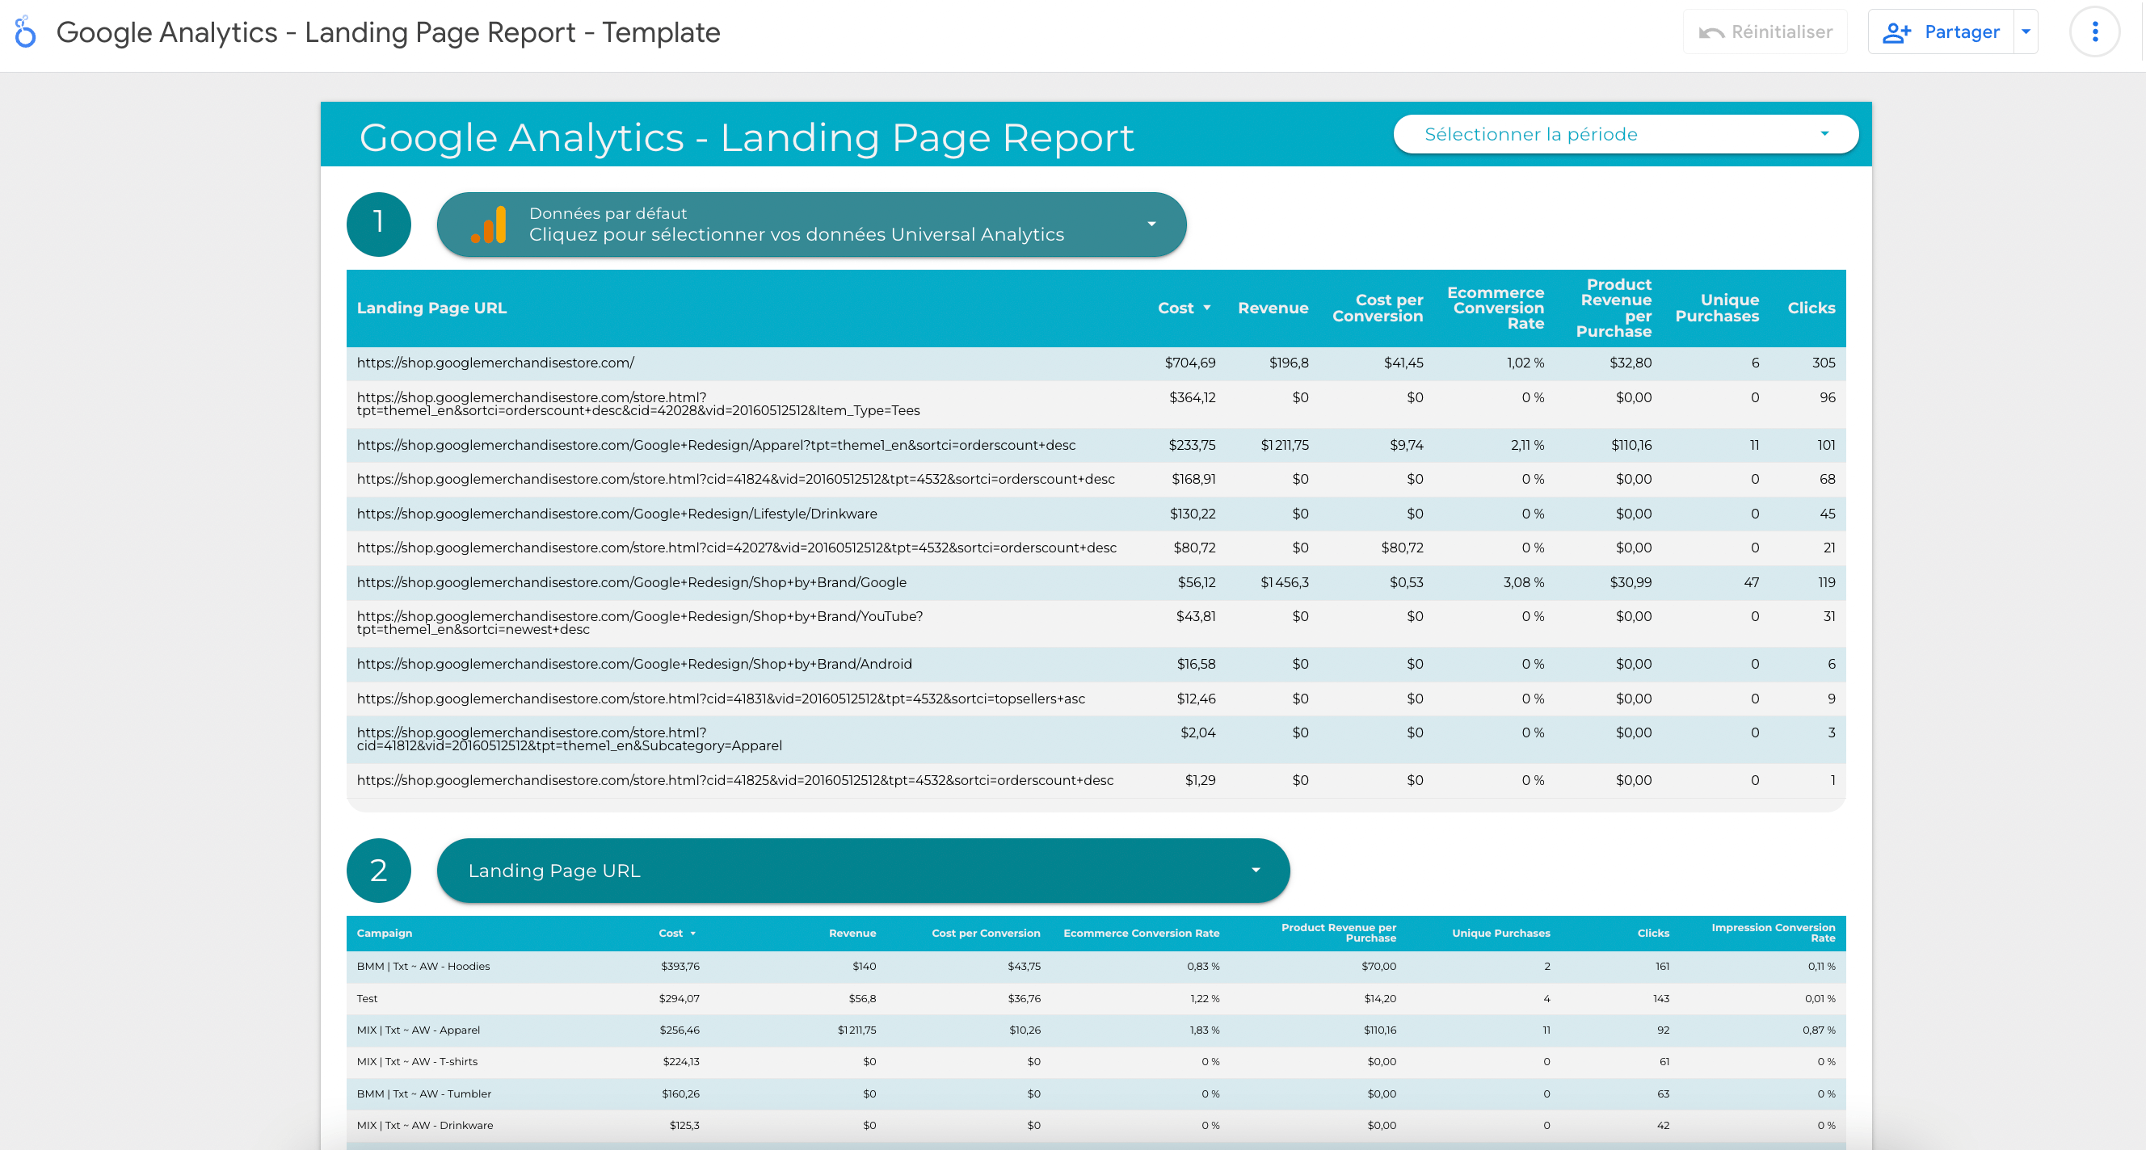Click the Partager share button
The width and height of the screenshot is (2146, 1150).
[x=1940, y=31]
